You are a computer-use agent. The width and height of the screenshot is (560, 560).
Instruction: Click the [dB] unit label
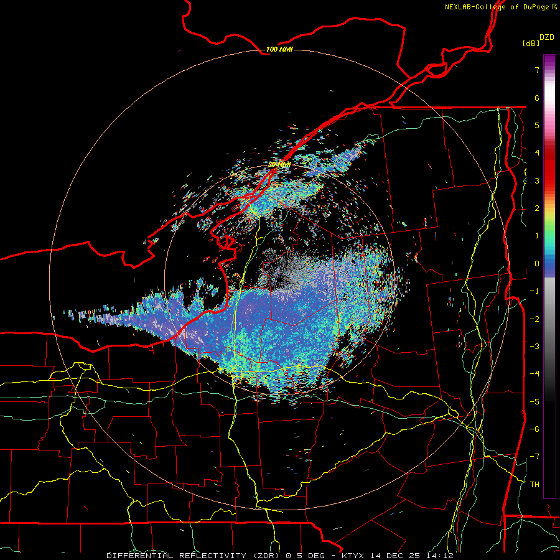point(531,43)
